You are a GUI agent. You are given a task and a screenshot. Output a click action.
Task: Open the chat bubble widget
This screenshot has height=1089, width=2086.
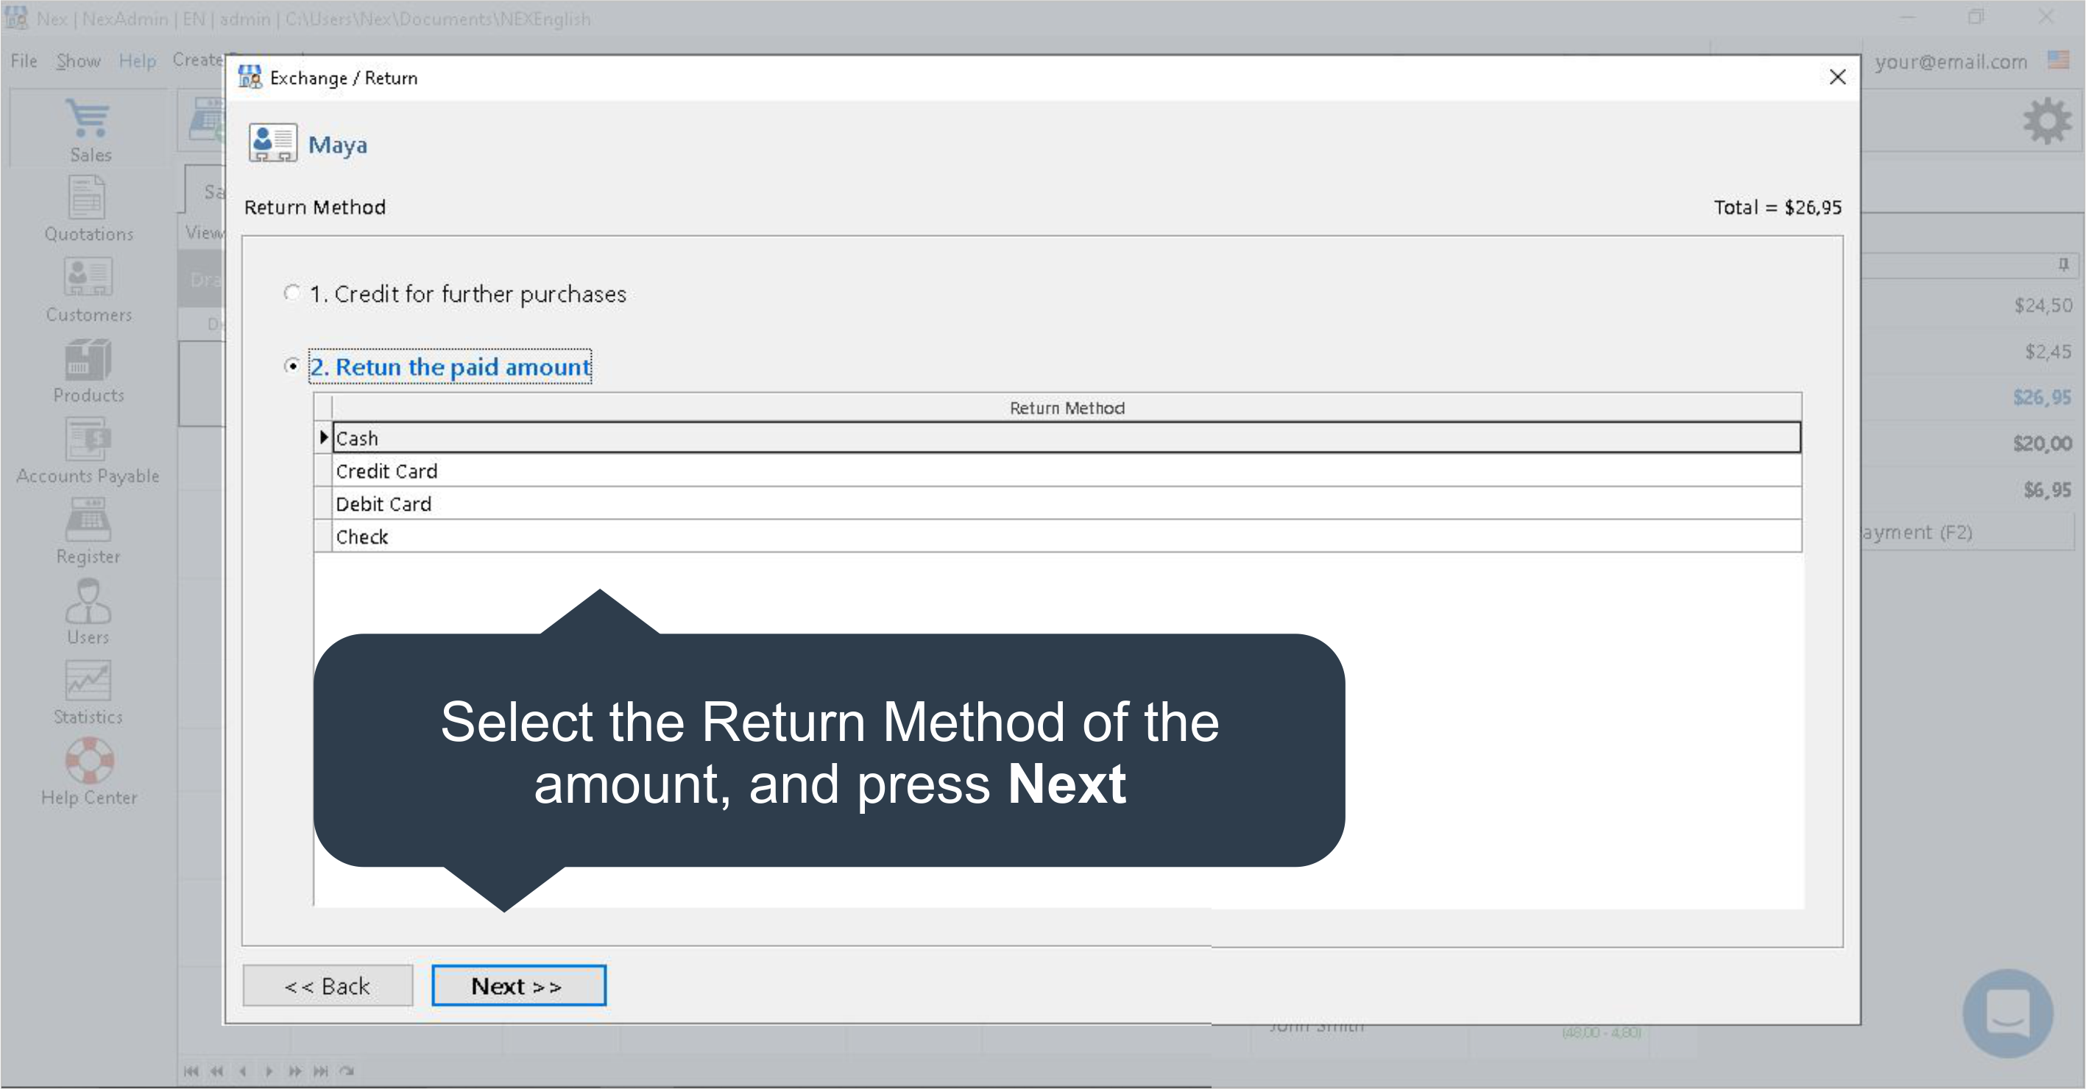2007,1013
